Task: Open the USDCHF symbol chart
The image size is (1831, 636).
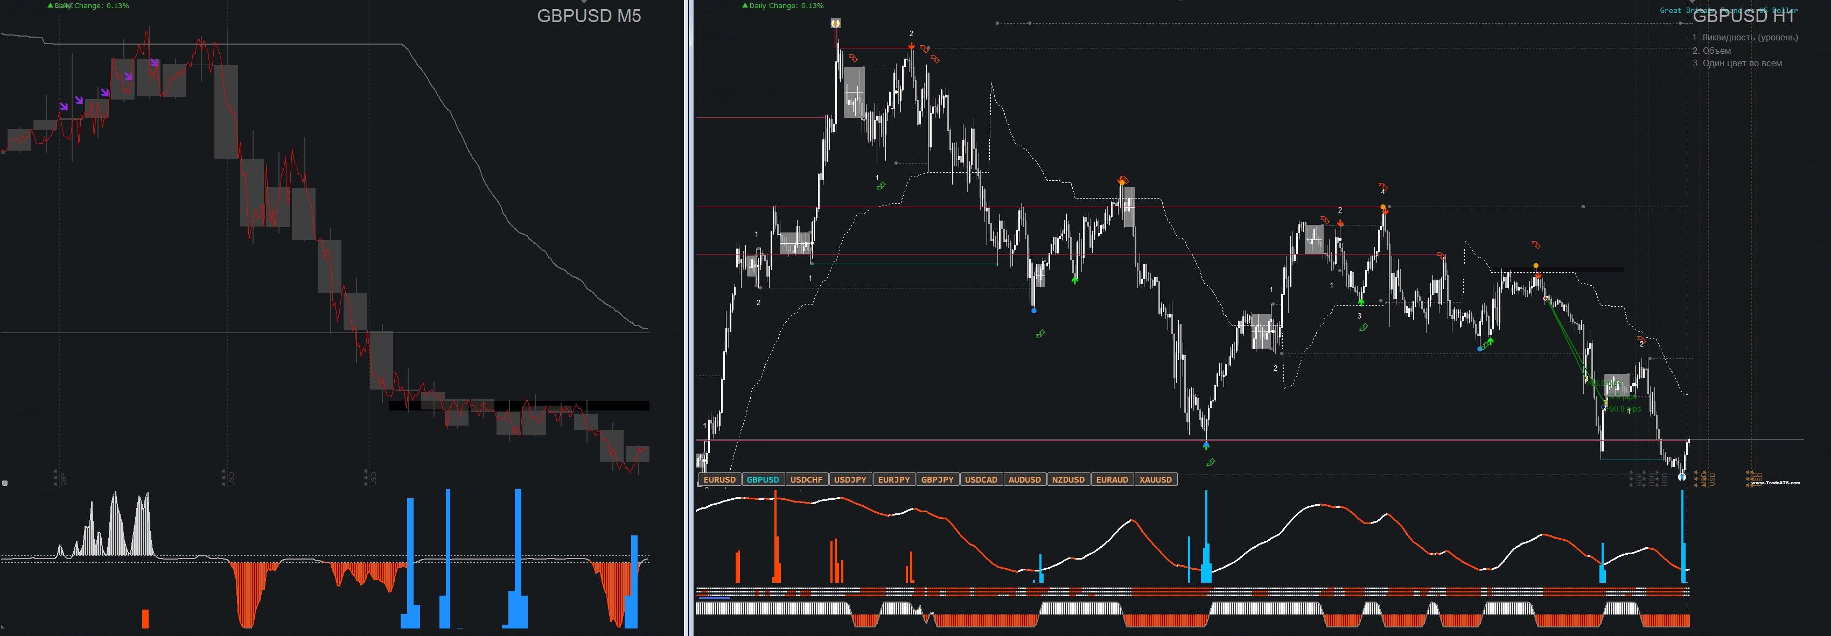Action: [806, 480]
